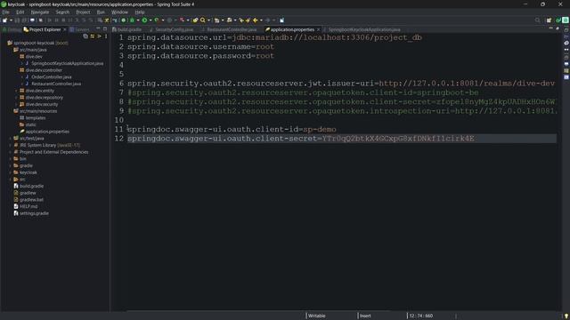Image resolution: width=570 pixels, height=320 pixels.
Task: Click the Forward navigation arrow icon
Action: click(267, 20)
